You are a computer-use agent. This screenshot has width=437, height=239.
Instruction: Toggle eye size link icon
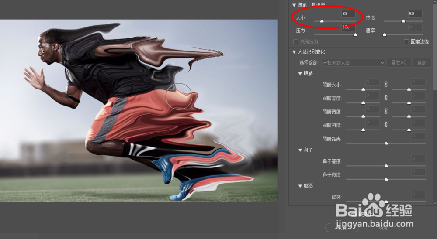pyautogui.click(x=386, y=84)
